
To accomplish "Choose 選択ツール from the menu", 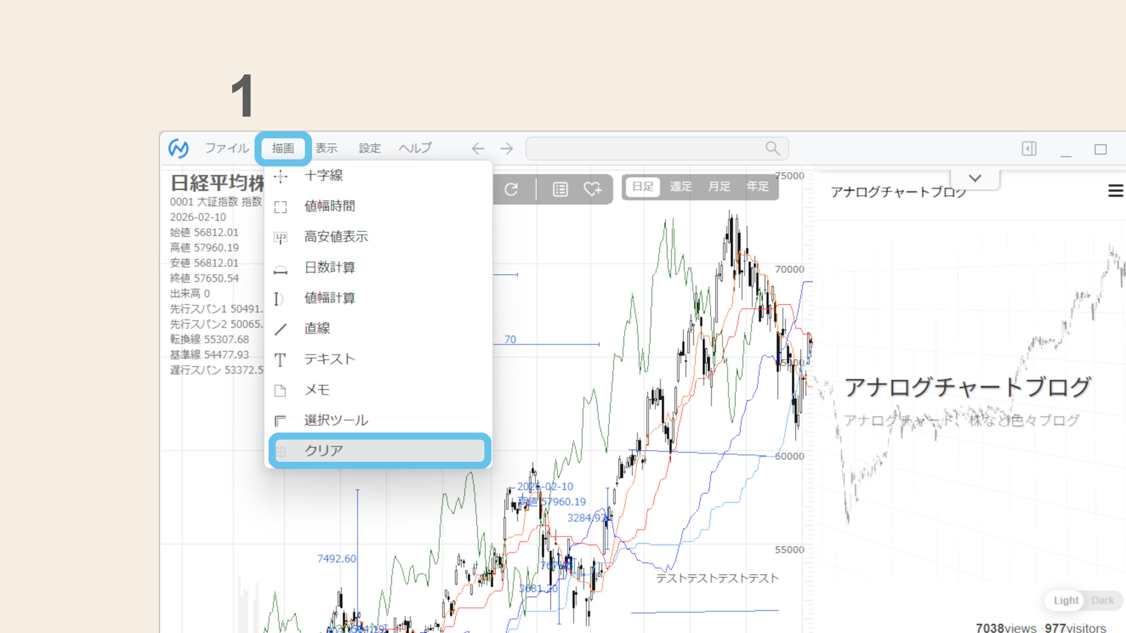I will (378, 420).
